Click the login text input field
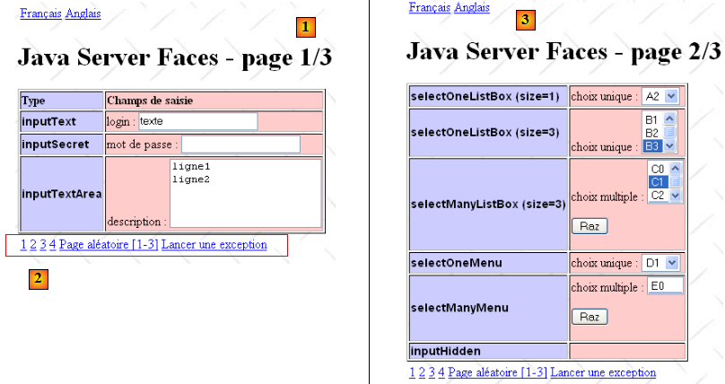Screen dimensions: 725x384 [197, 121]
